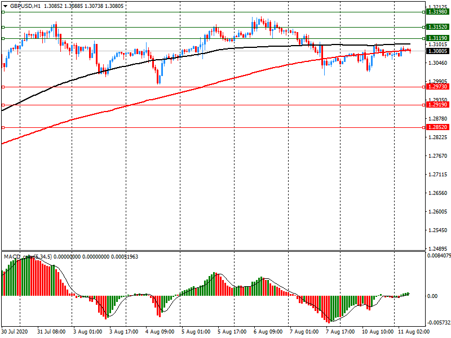The image size is (451, 338).
Task: Click the left handle of the 1.31190 line
Action: coord(3,38)
